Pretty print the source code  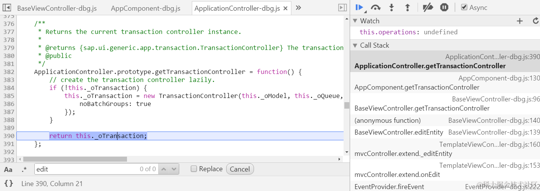pyautogui.click(x=9, y=183)
